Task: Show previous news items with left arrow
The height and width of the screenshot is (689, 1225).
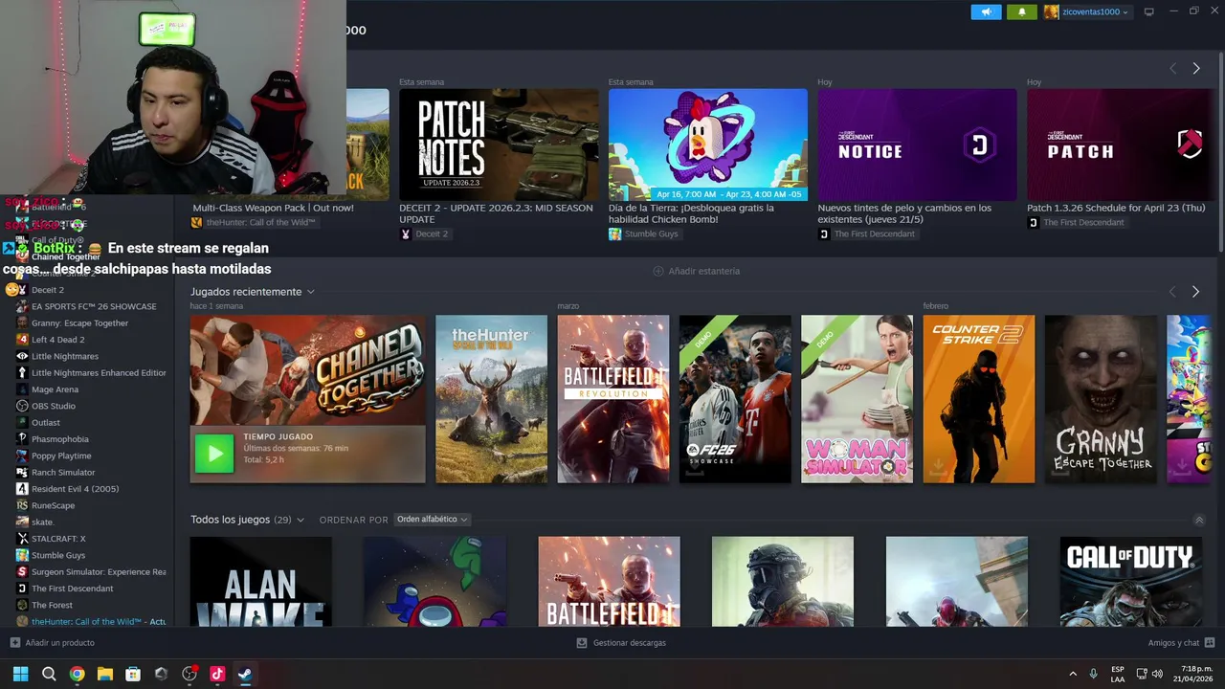Action: [1172, 68]
